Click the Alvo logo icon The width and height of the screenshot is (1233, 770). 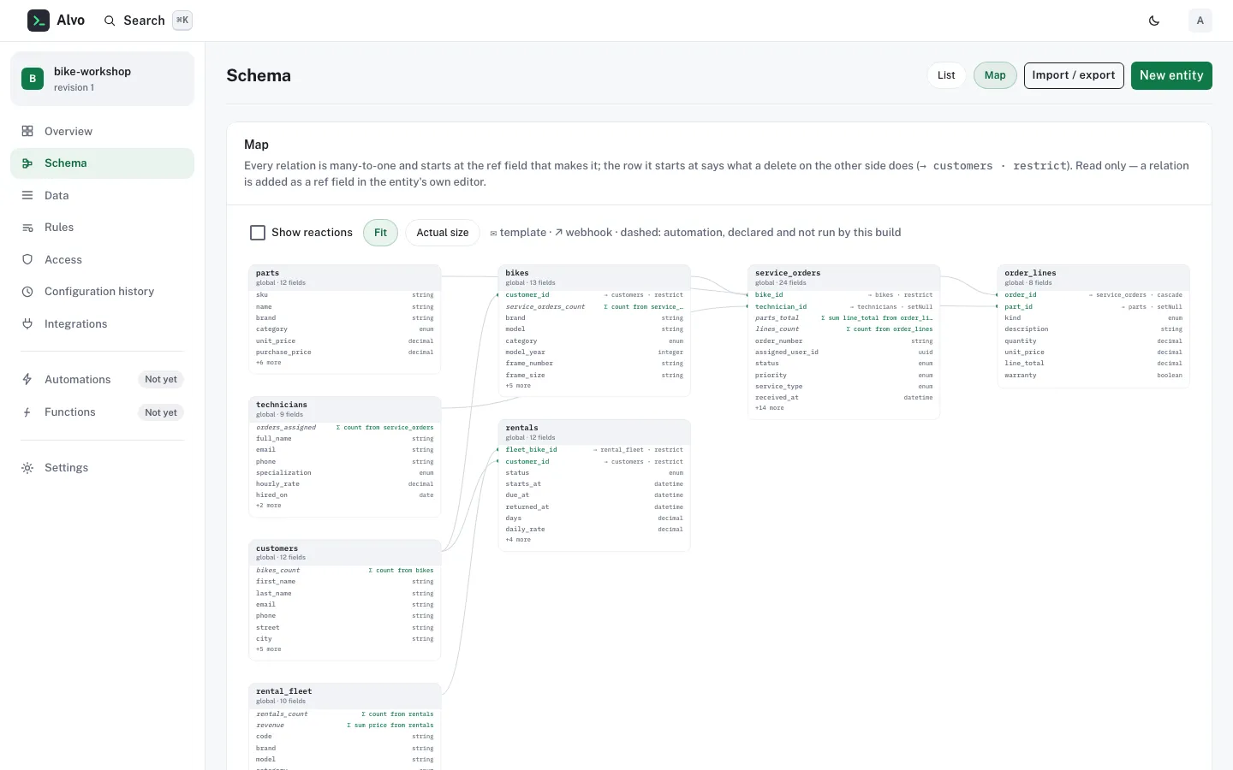39,21
